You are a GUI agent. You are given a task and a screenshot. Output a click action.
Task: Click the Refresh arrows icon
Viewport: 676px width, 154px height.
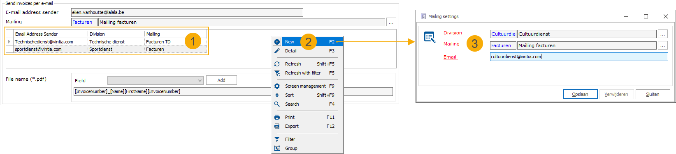(277, 64)
